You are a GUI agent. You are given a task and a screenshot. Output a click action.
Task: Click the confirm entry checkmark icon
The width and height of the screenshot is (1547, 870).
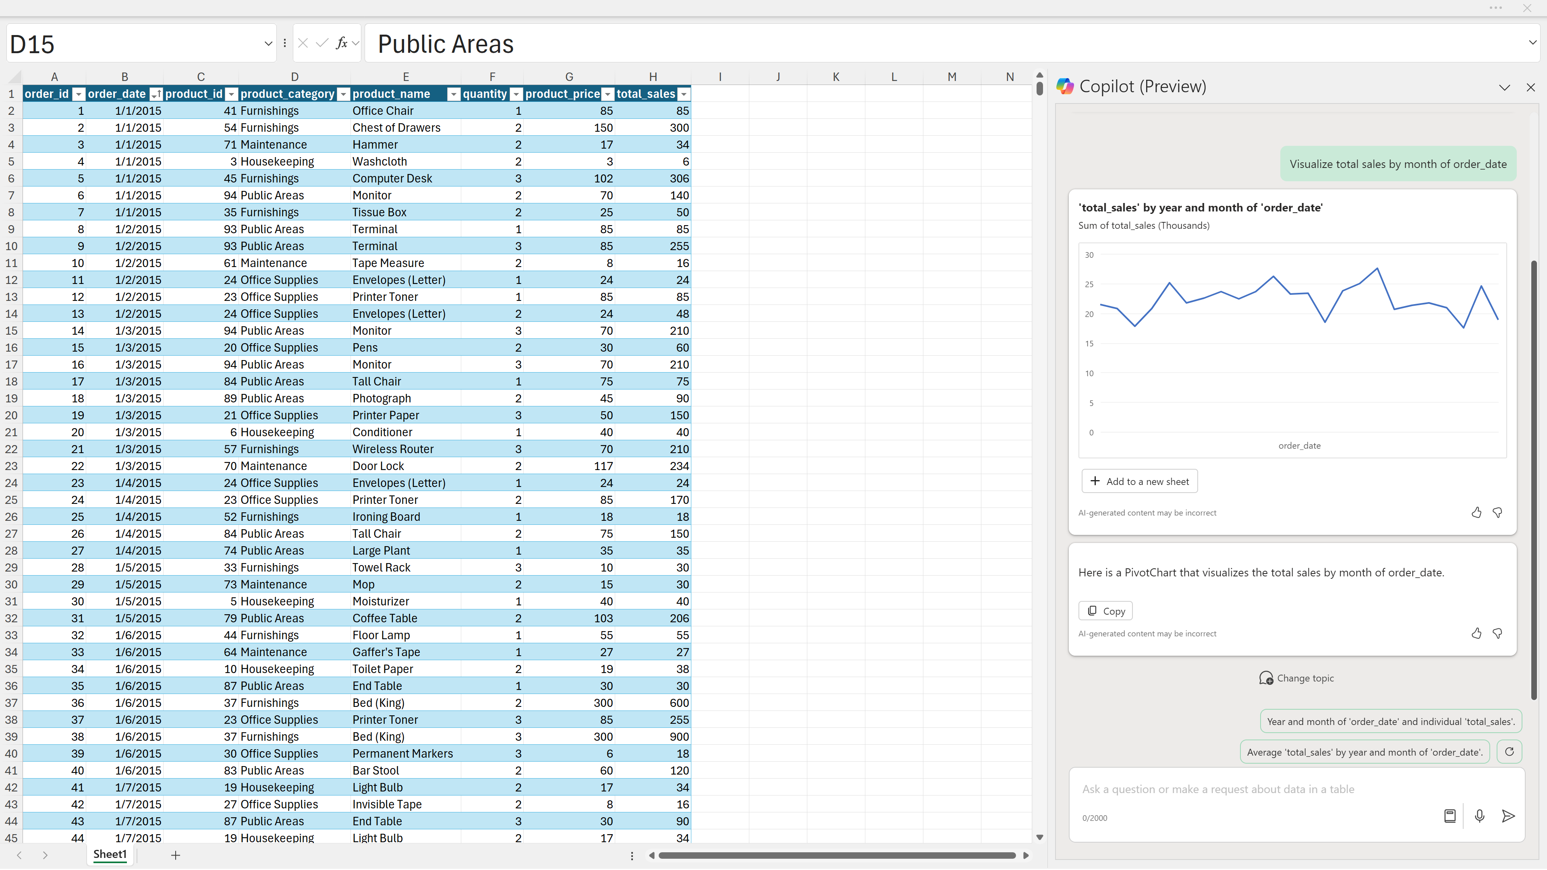(x=322, y=43)
